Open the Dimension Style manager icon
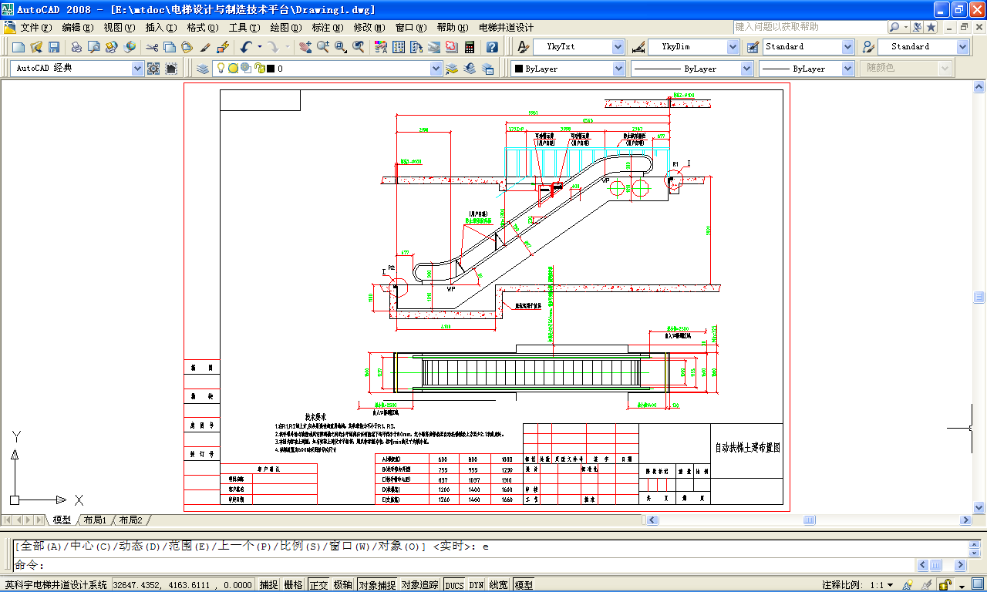 pos(638,47)
